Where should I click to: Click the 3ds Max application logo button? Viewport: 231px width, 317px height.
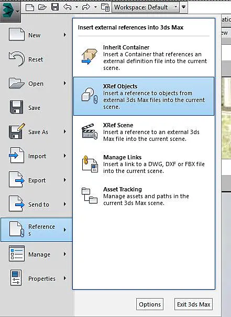[10, 11]
